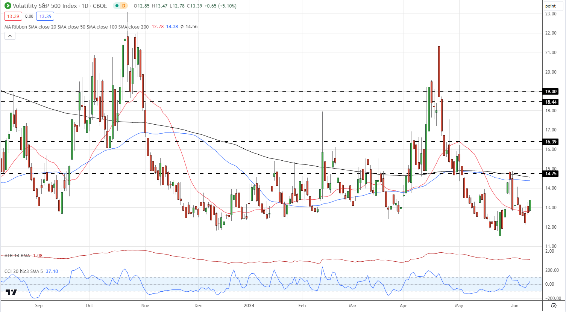Click the green VIX symbol logo icon
Image resolution: width=566 pixels, height=312 pixels.
click(8, 6)
